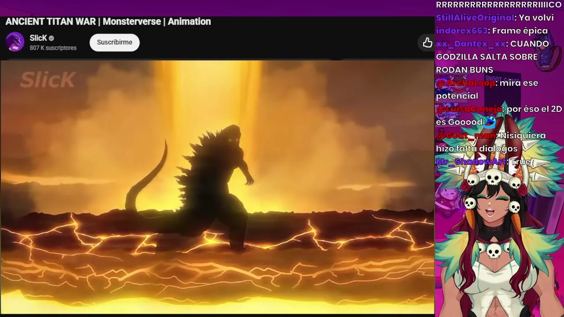Image resolution: width=564 pixels, height=317 pixels.
Task: Click the like thumbs-up icon
Action: click(x=427, y=42)
